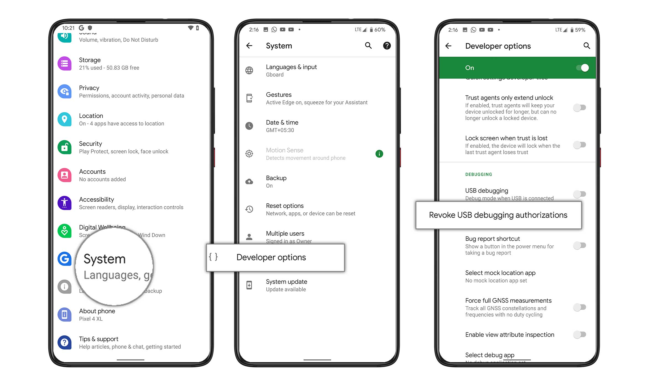Select Bug report shortcut toggle
Viewport: 654px width, 379px height.
580,246
